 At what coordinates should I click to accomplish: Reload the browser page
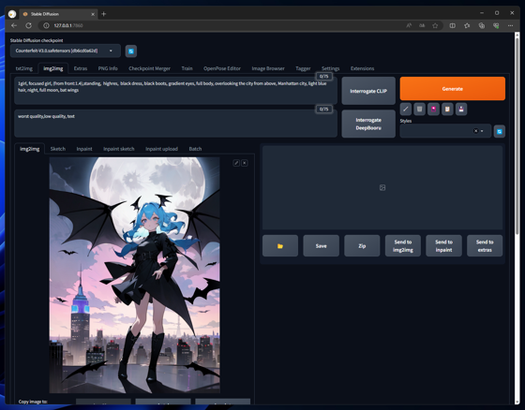(x=28, y=25)
